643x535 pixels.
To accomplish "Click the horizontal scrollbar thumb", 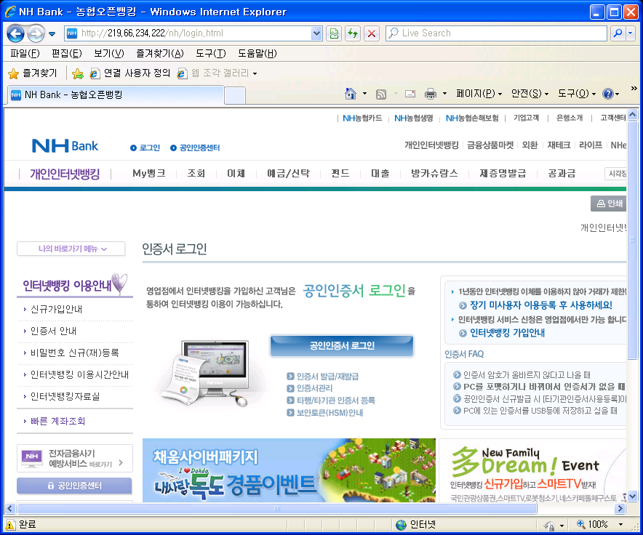I will (277, 508).
